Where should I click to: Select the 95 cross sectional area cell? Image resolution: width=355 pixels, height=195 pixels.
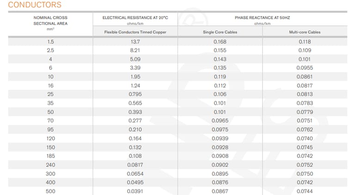point(50,129)
